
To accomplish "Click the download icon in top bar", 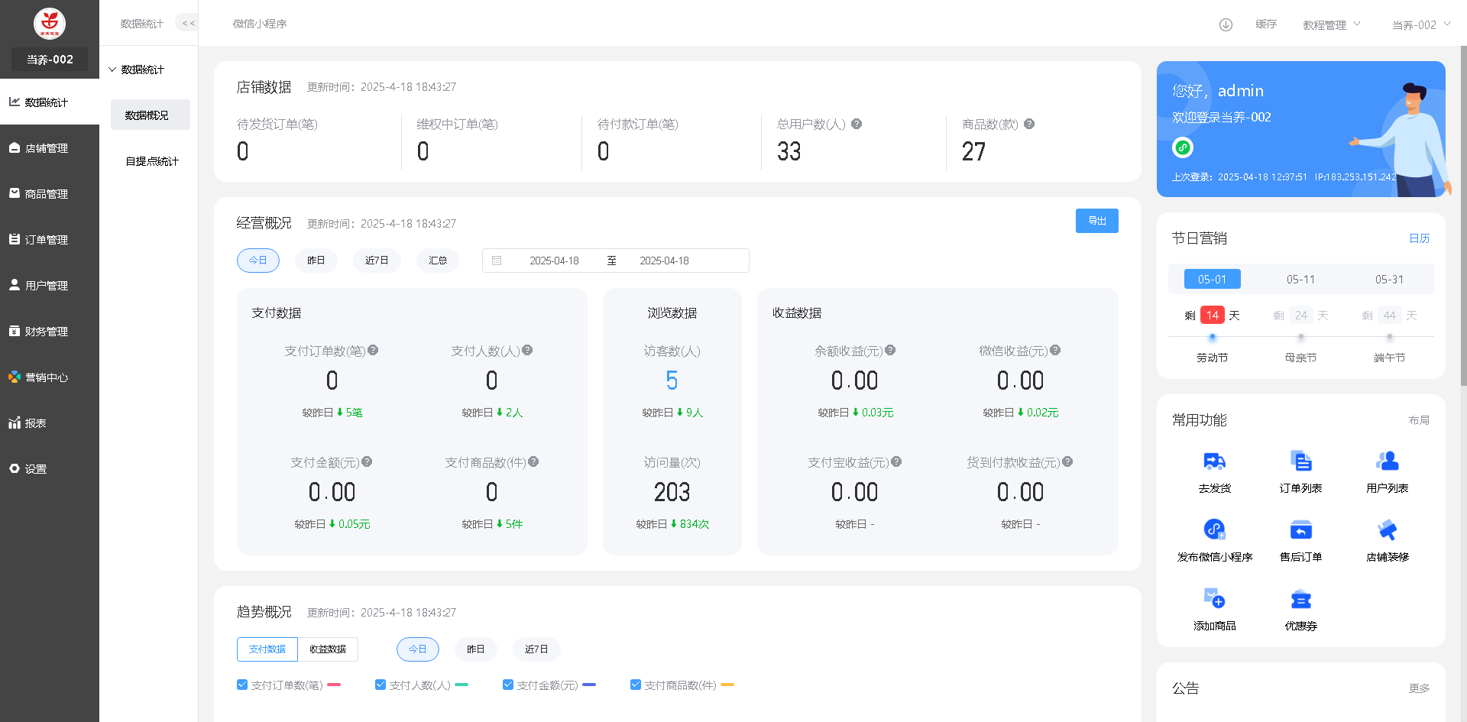I will pyautogui.click(x=1226, y=24).
